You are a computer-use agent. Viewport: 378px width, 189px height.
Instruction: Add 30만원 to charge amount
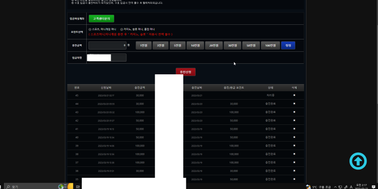[233, 45]
